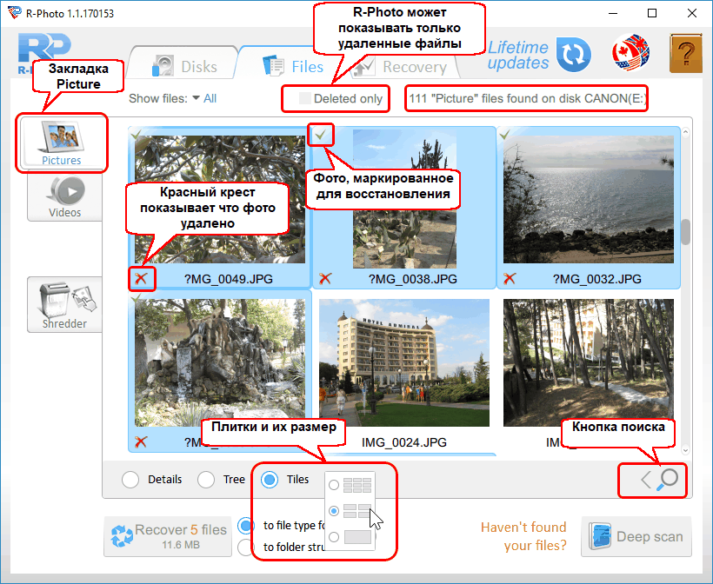Start a Deep scan
713x584 pixels.
[x=636, y=537]
